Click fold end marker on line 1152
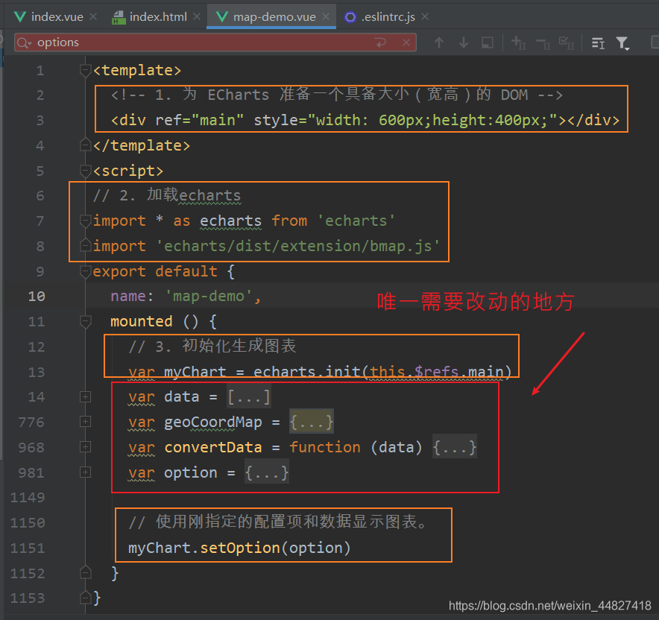659x620 pixels. tap(85, 573)
